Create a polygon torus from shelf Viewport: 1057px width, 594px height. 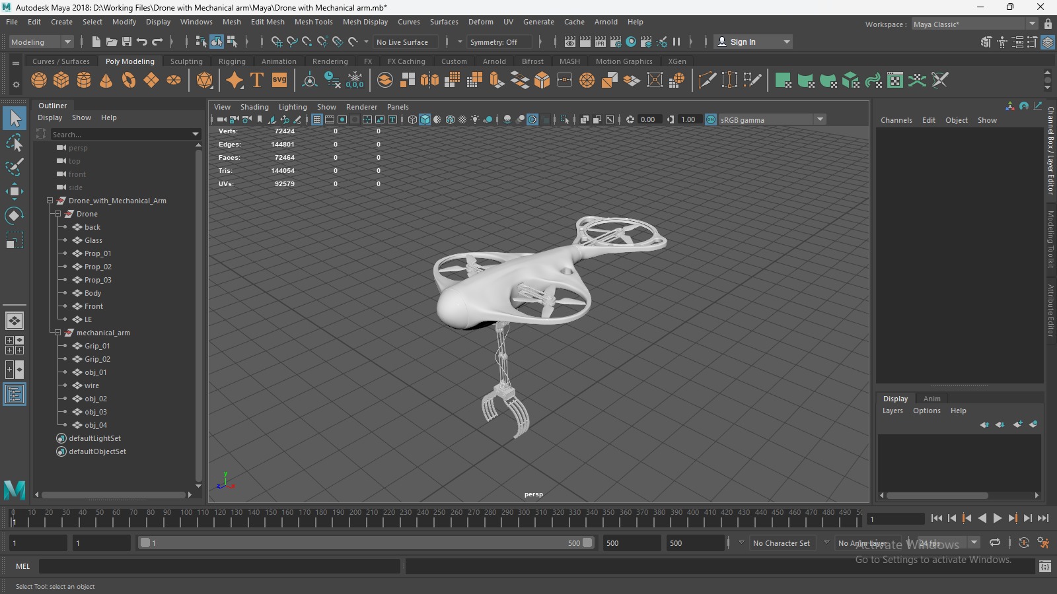pyautogui.click(x=129, y=81)
